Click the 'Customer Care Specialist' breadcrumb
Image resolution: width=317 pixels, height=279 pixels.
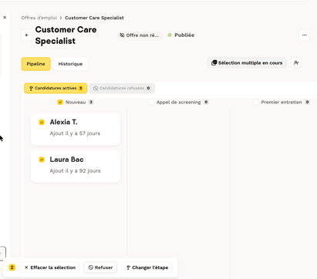(x=94, y=18)
